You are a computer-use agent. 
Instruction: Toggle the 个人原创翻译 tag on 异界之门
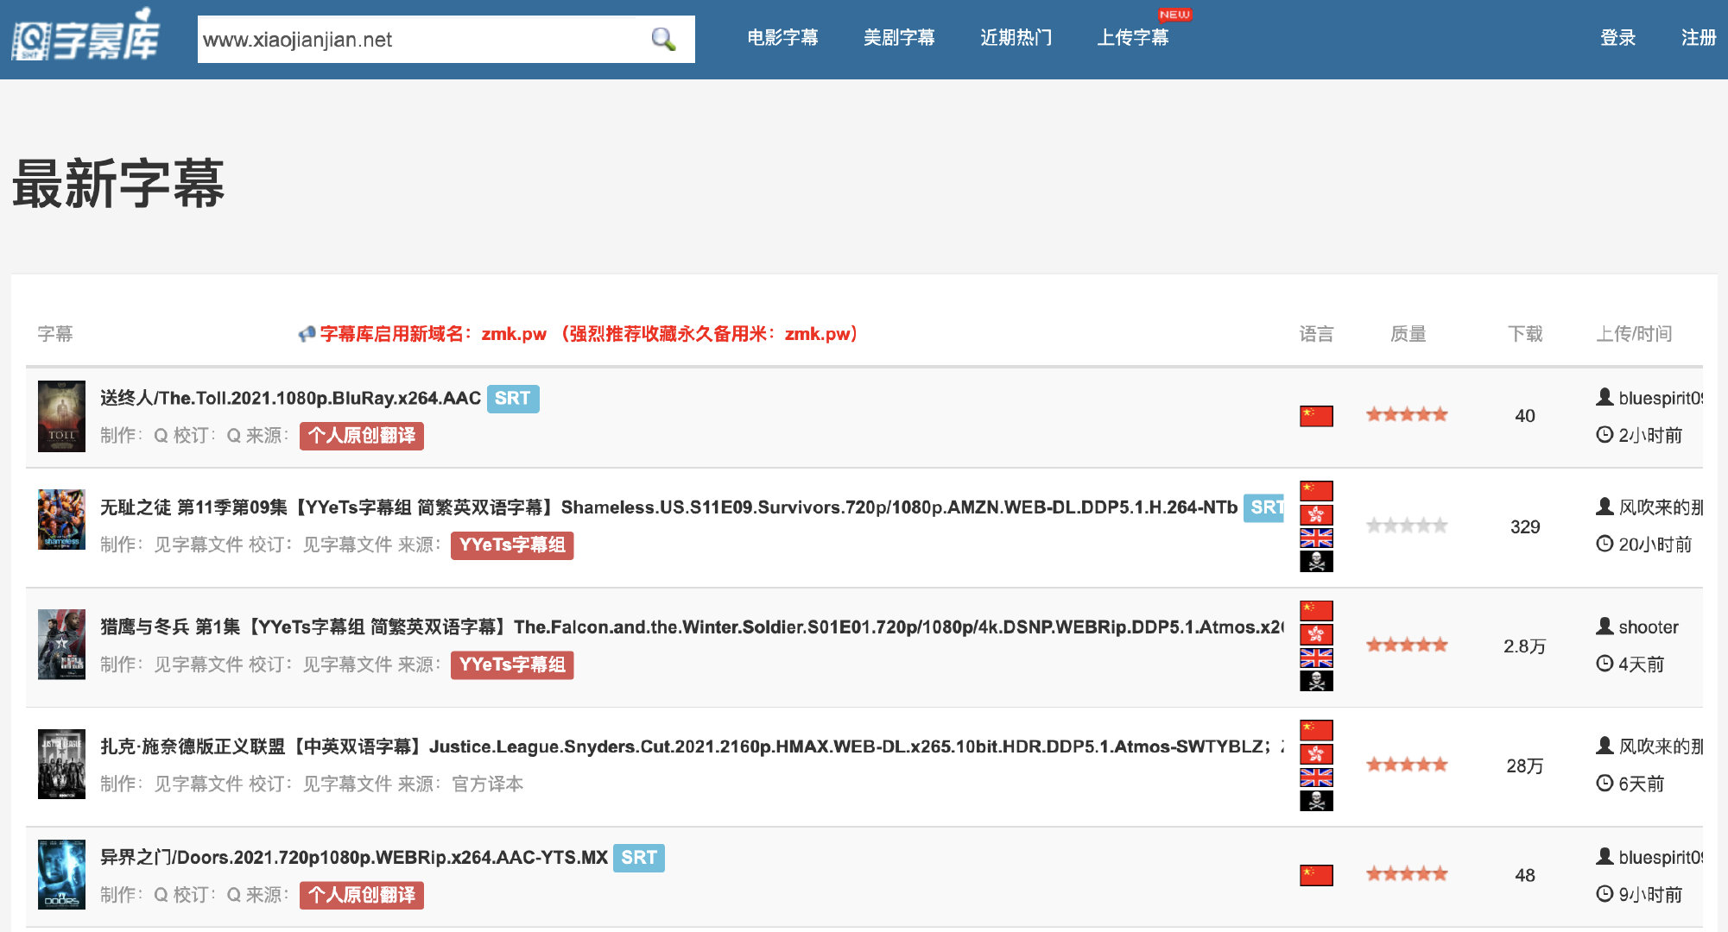point(360,893)
